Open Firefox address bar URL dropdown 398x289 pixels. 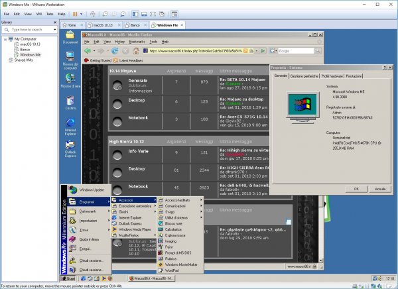click(256, 51)
